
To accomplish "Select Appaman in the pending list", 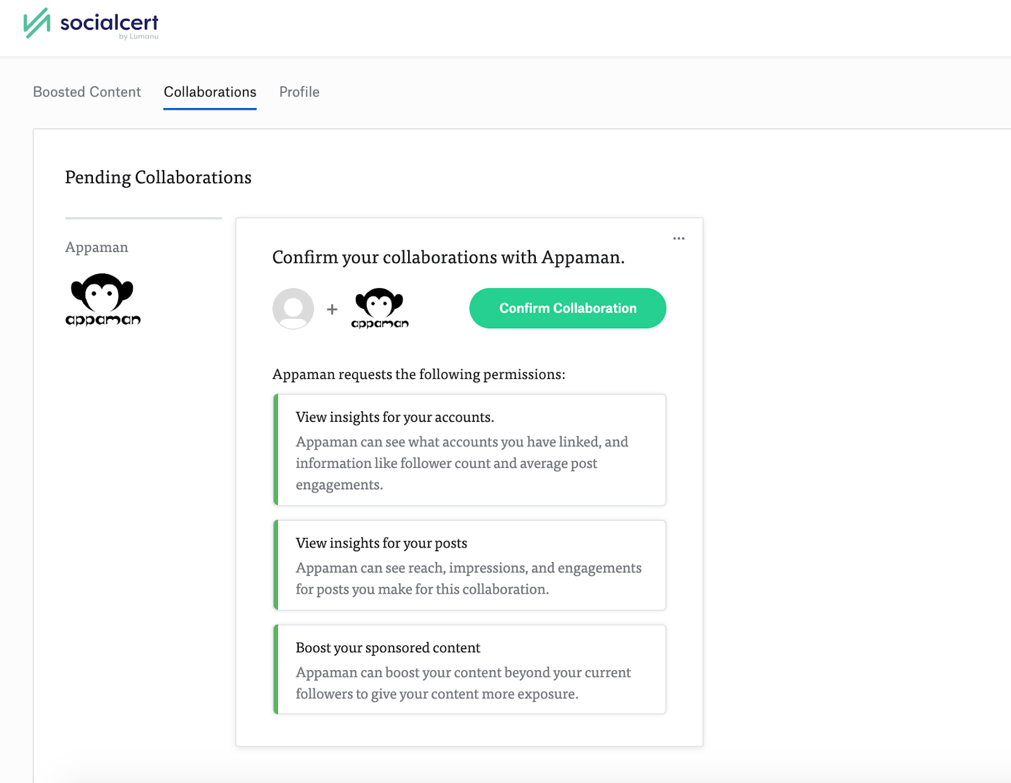I will [x=97, y=247].
